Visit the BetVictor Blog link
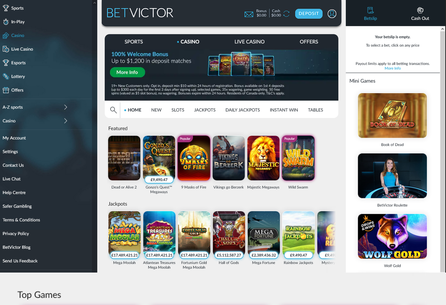446x305 pixels. click(x=16, y=247)
